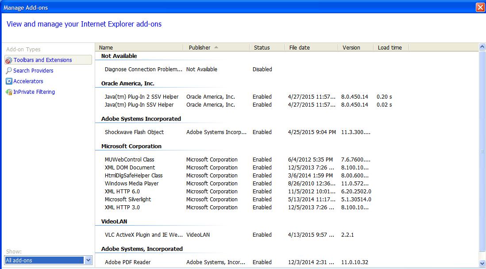Open the InPrivate Filtering add-on type
The width and height of the screenshot is (486, 269).
(34, 92)
